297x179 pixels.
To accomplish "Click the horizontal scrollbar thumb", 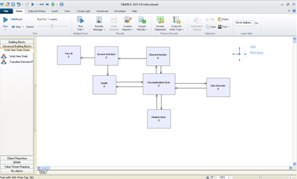I will [x=46, y=168].
